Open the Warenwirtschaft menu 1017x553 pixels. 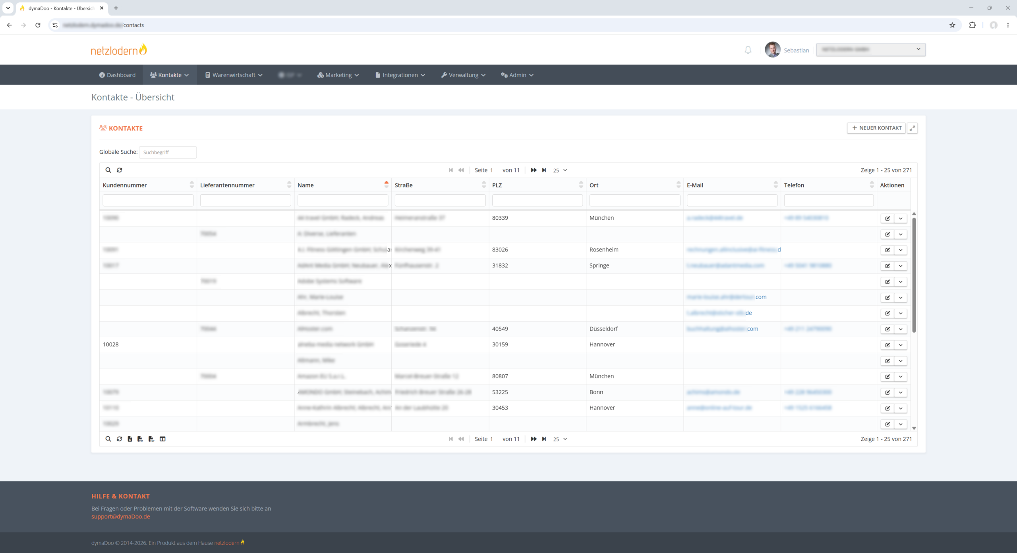pyautogui.click(x=234, y=75)
